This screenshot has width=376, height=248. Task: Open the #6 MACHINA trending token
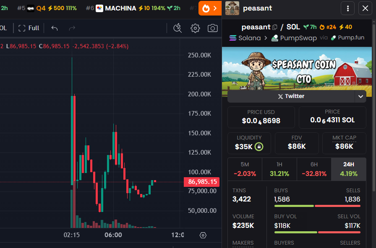(133, 8)
